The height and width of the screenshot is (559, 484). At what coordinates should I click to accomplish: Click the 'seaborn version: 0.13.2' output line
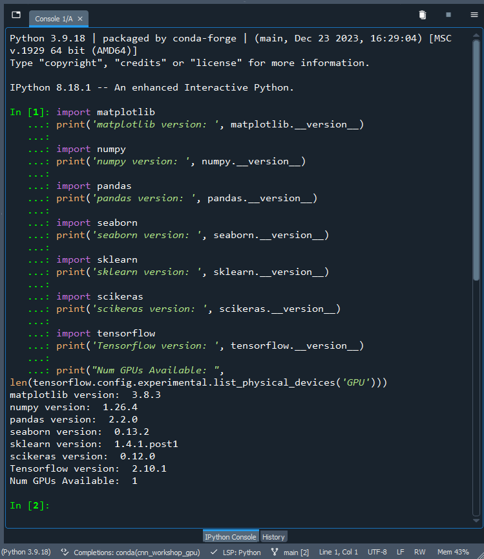coord(79,432)
